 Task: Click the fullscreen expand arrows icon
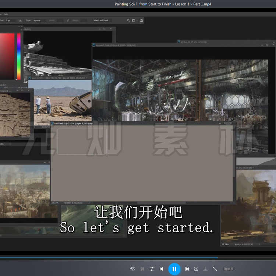tap(215, 269)
